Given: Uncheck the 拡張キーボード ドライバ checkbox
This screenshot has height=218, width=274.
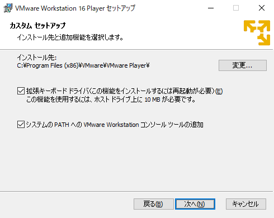Looking at the screenshot, I should click(x=21, y=91).
